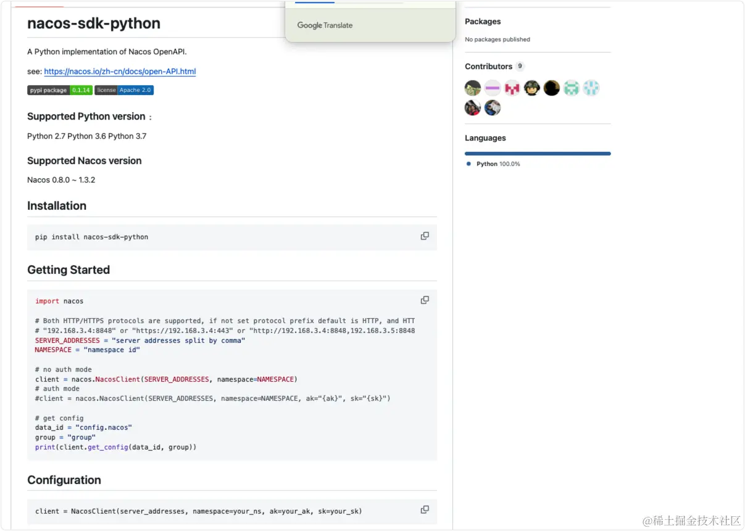Click the Google Translate logo in the popup
Screen dimensions: 745x531
[325, 25]
